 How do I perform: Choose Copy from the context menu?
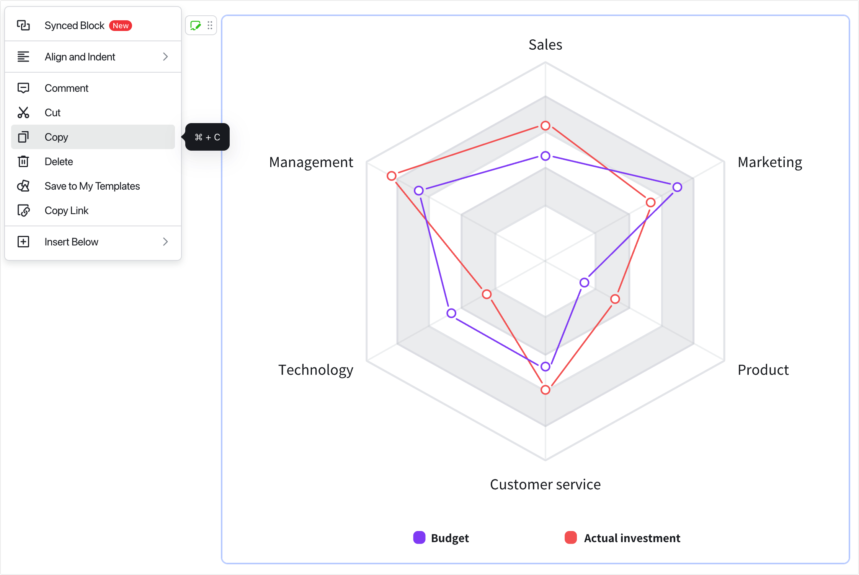[93, 137]
